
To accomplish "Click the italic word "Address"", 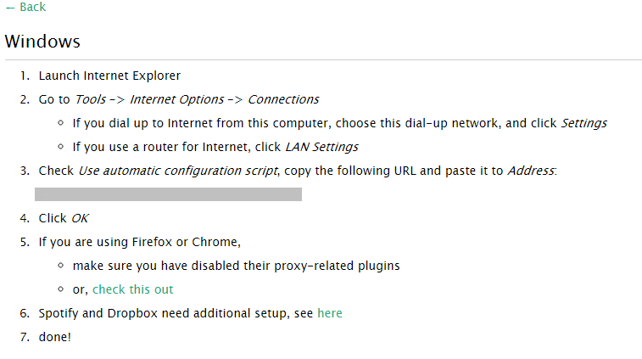I will [x=530, y=171].
